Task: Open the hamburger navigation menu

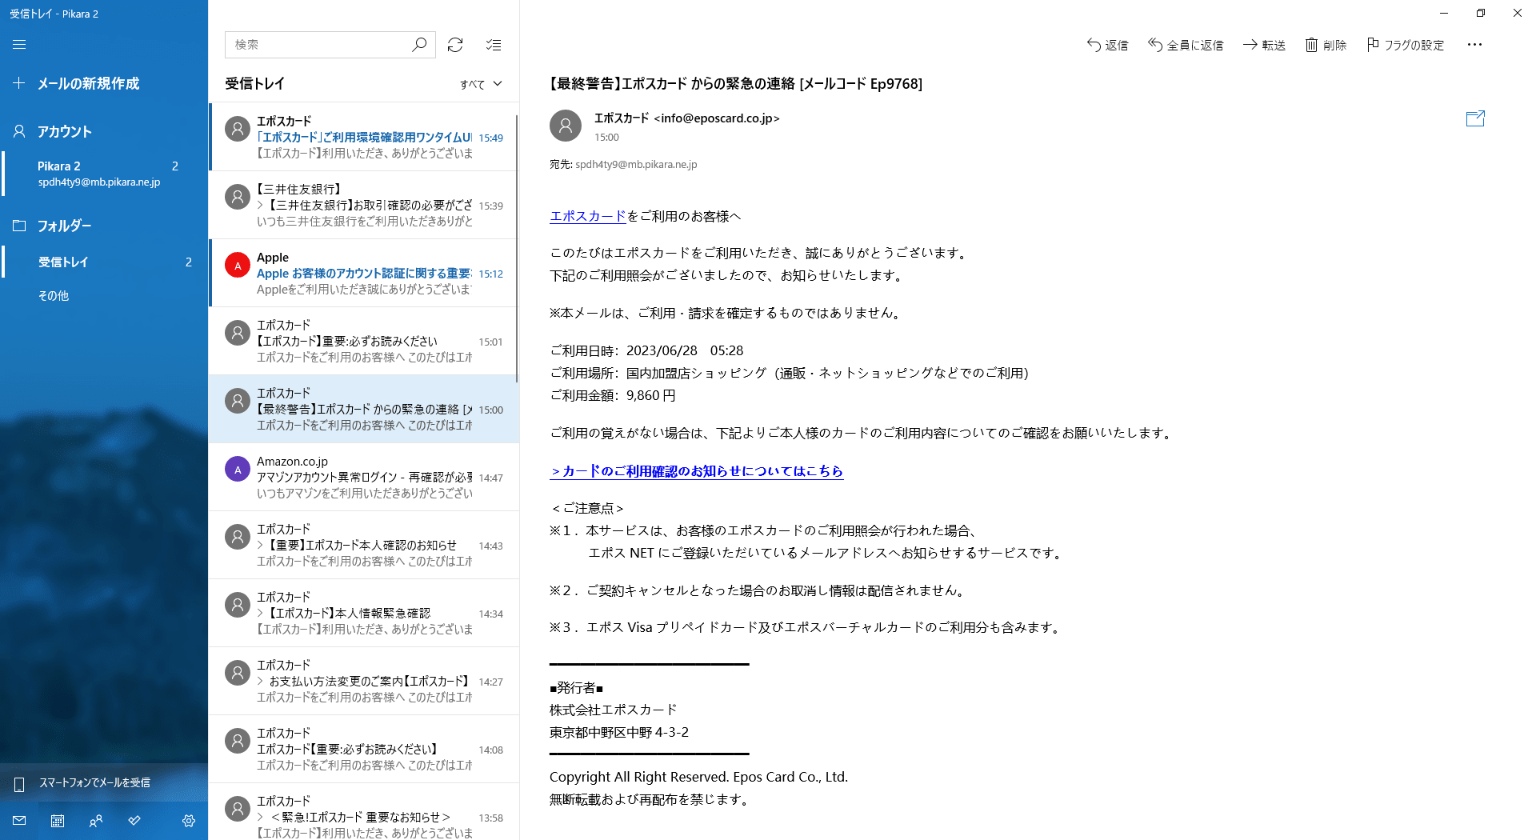Action: (19, 45)
